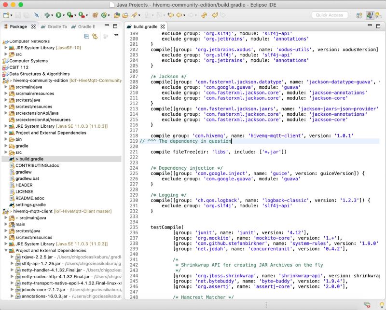Click Collapse All in Package Explorer

tap(86, 36)
